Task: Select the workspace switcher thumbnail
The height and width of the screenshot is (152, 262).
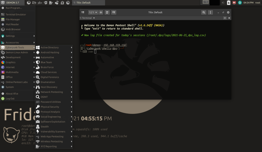Action: (206, 2)
